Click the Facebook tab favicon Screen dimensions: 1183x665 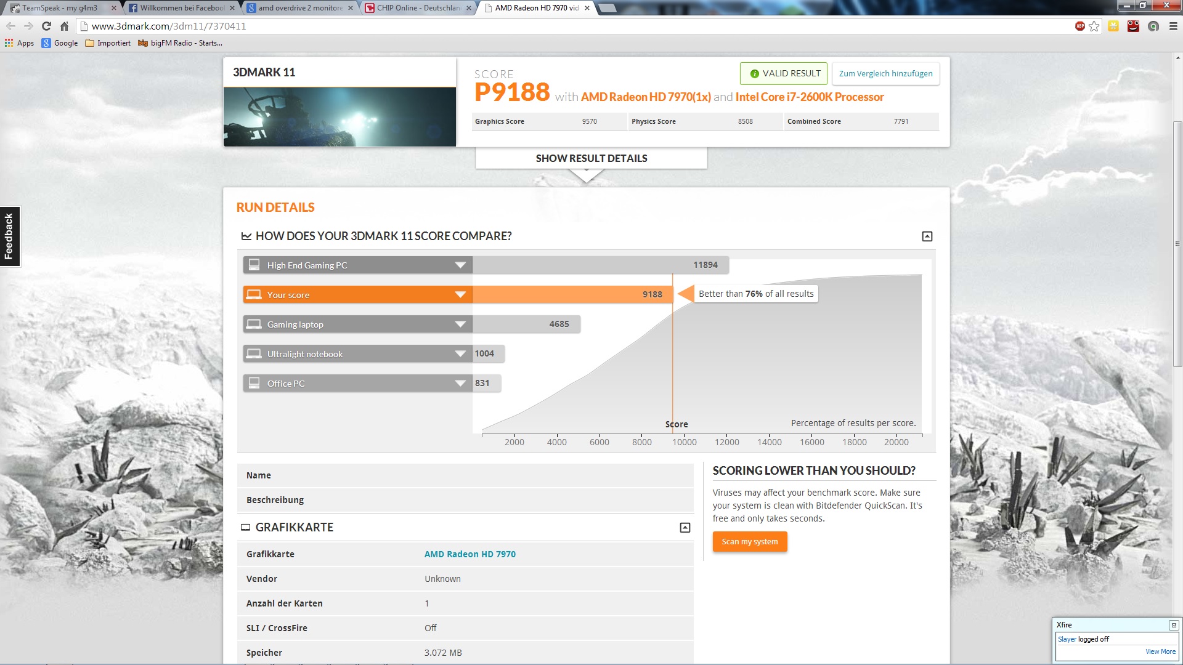point(133,8)
